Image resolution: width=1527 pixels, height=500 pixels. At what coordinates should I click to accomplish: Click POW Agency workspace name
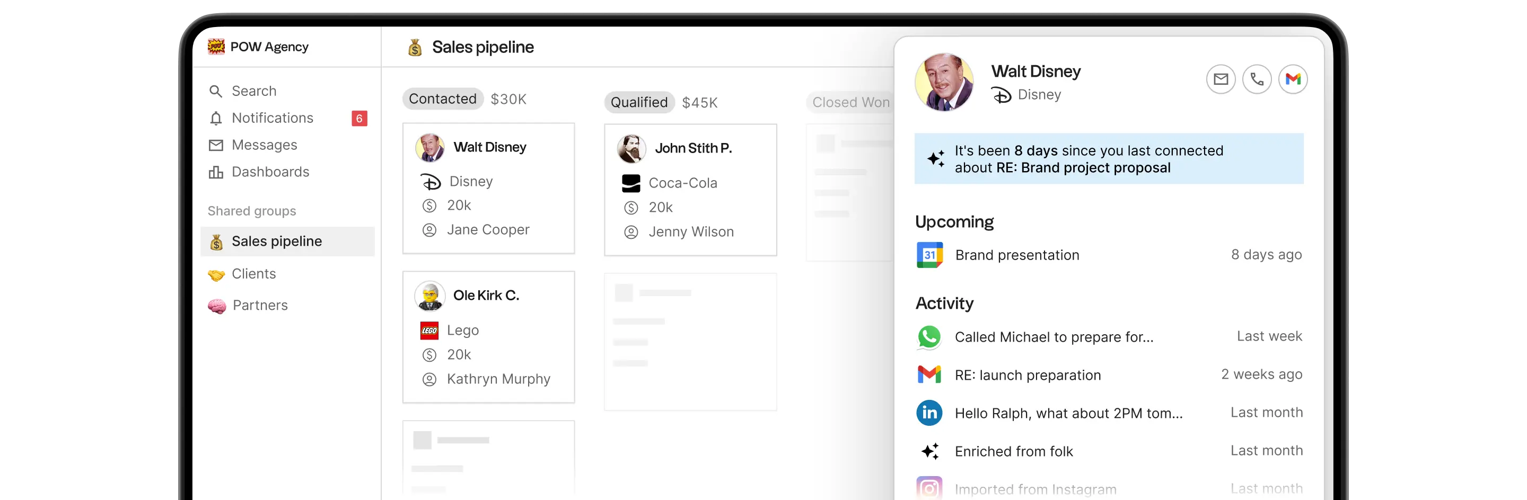pos(269,47)
